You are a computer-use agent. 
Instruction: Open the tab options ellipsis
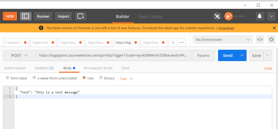click(x=181, y=42)
